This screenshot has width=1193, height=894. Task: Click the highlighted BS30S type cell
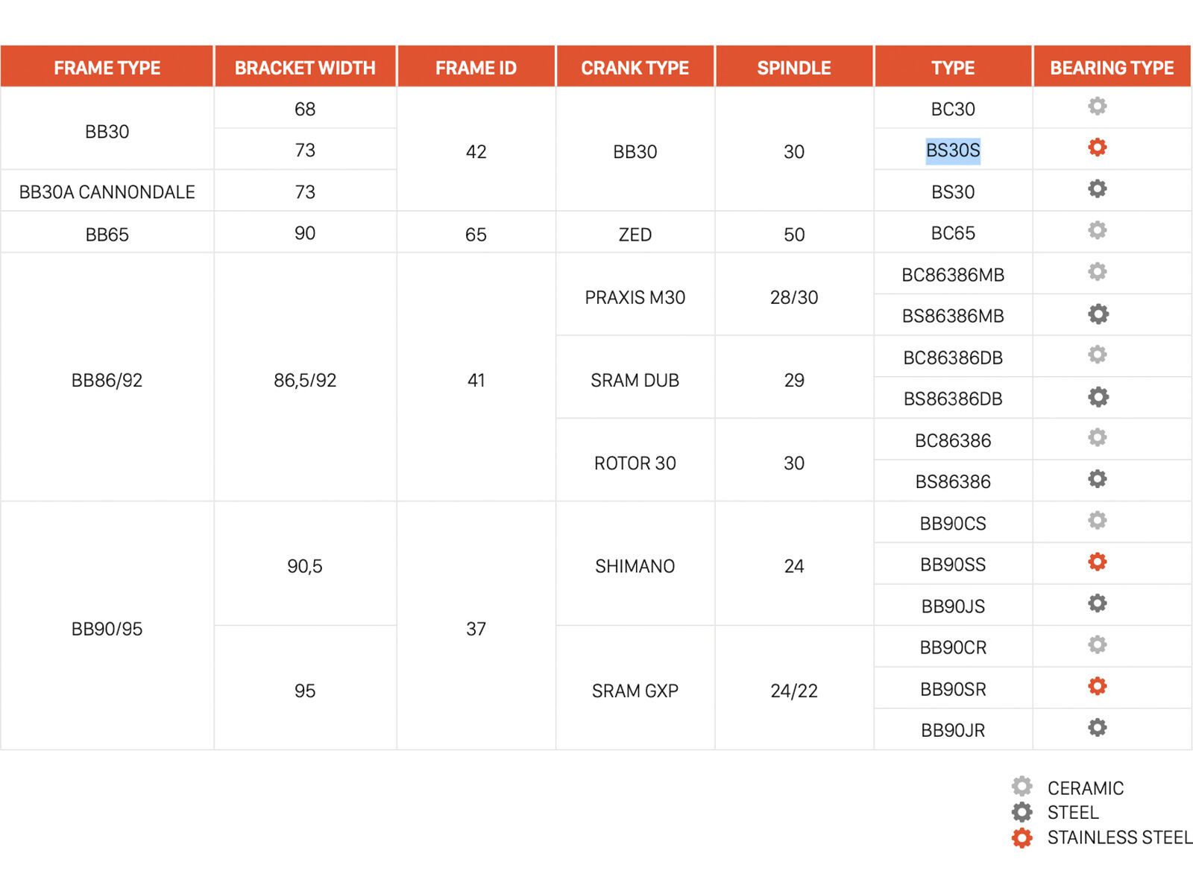coord(952,150)
